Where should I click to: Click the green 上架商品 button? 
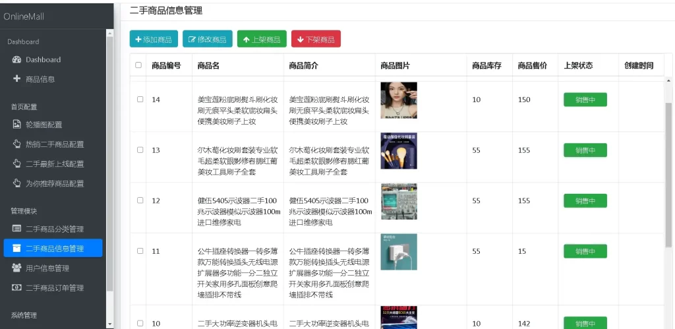coord(262,39)
